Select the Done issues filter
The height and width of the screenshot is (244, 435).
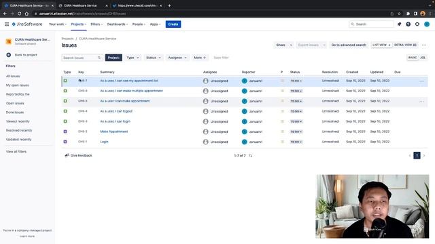pyautogui.click(x=15, y=113)
